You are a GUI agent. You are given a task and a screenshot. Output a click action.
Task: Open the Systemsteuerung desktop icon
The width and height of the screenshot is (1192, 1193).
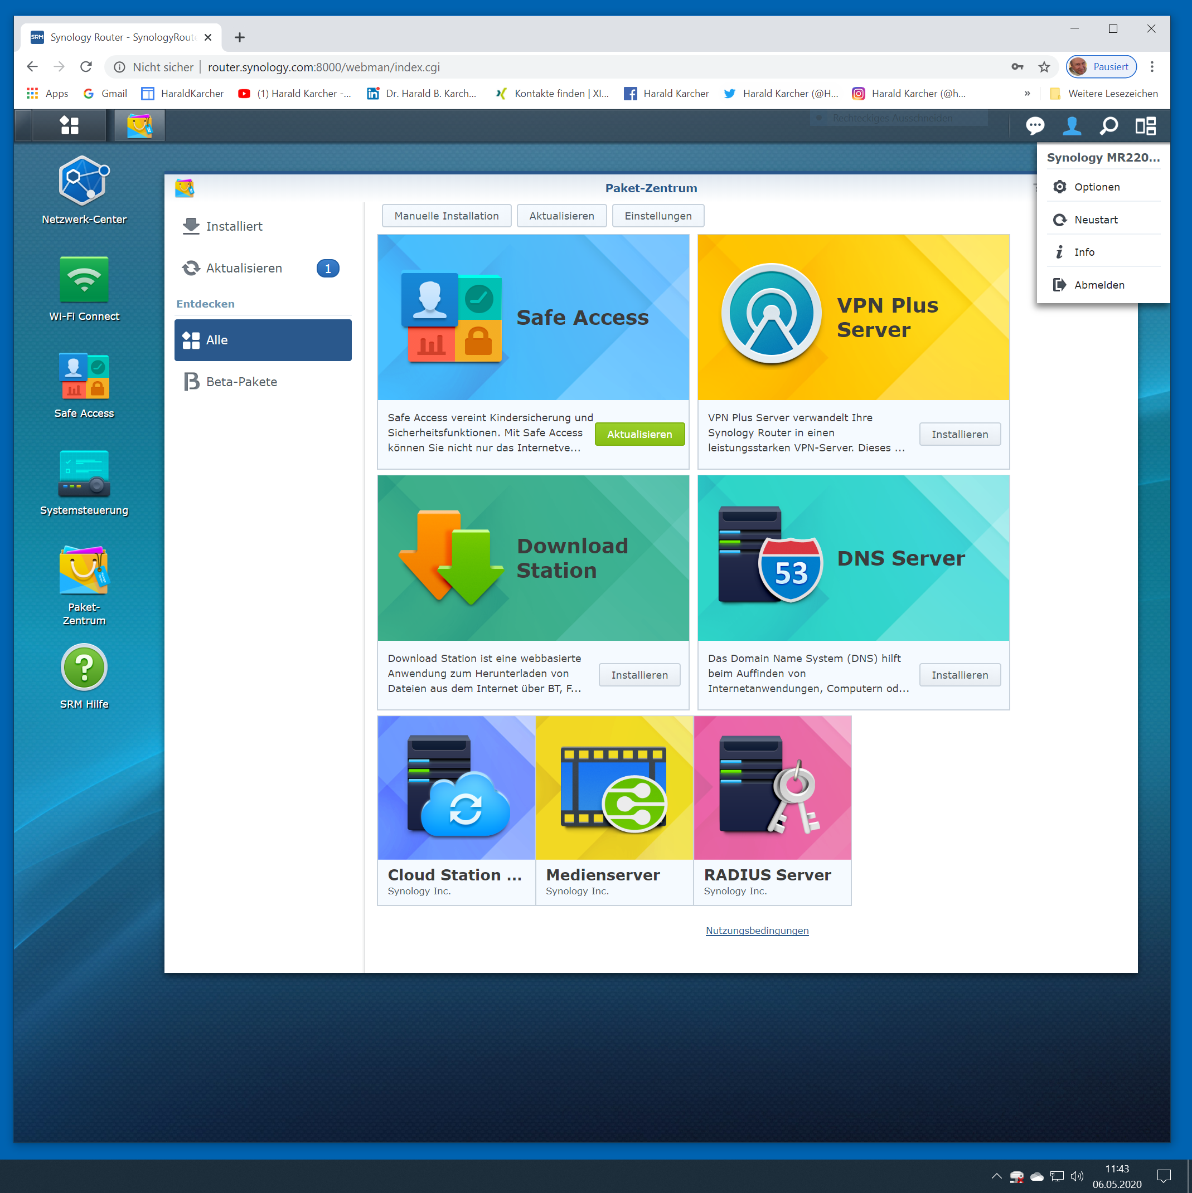(84, 474)
